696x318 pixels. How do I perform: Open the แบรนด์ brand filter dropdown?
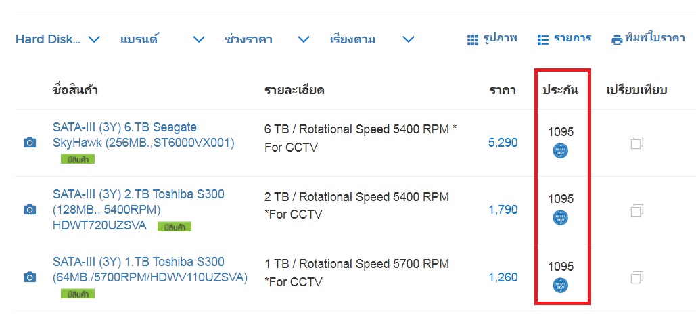(x=162, y=39)
